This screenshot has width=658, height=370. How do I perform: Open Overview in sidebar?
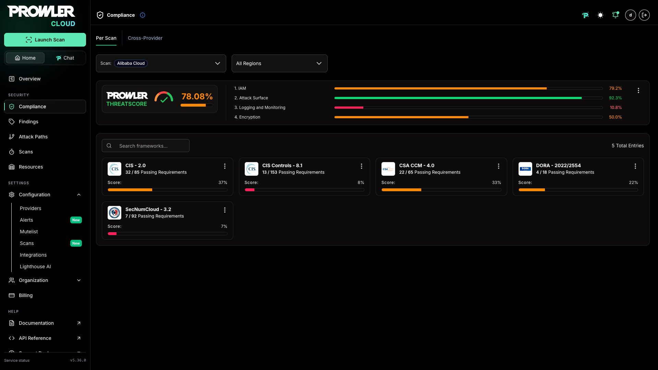(x=45, y=79)
